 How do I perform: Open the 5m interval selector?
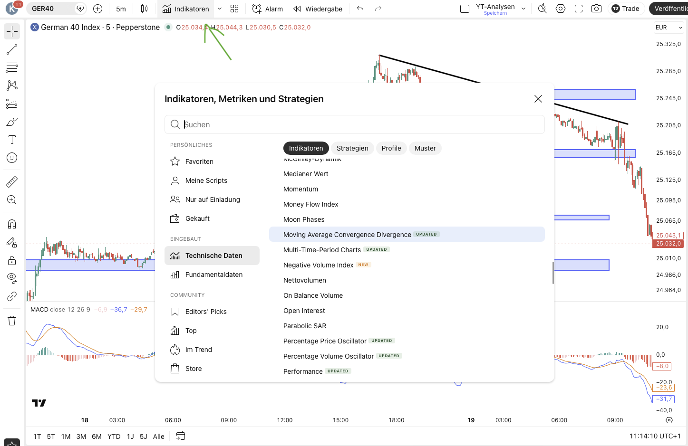coord(121,9)
